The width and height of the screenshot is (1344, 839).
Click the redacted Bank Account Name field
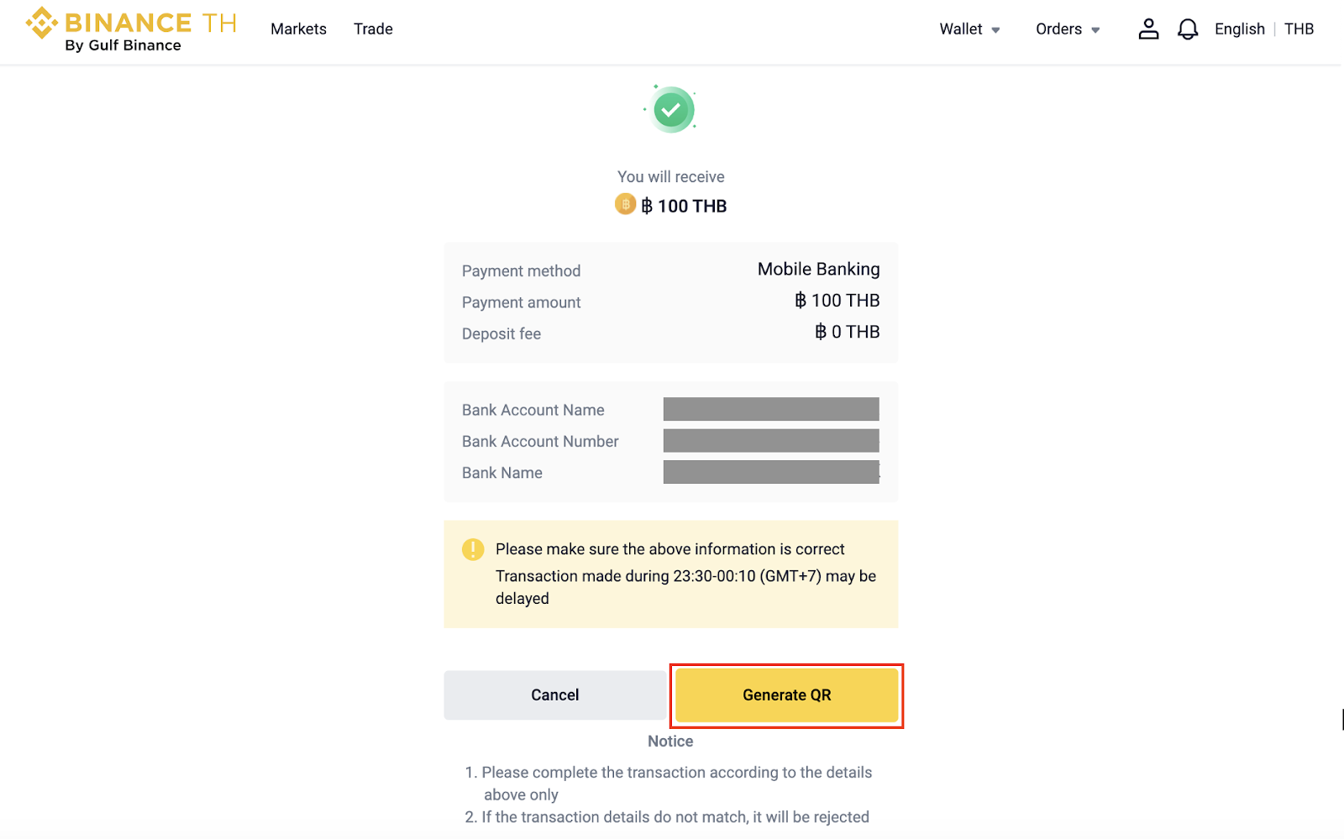[770, 409]
